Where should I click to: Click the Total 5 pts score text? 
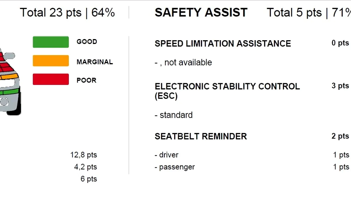click(309, 12)
